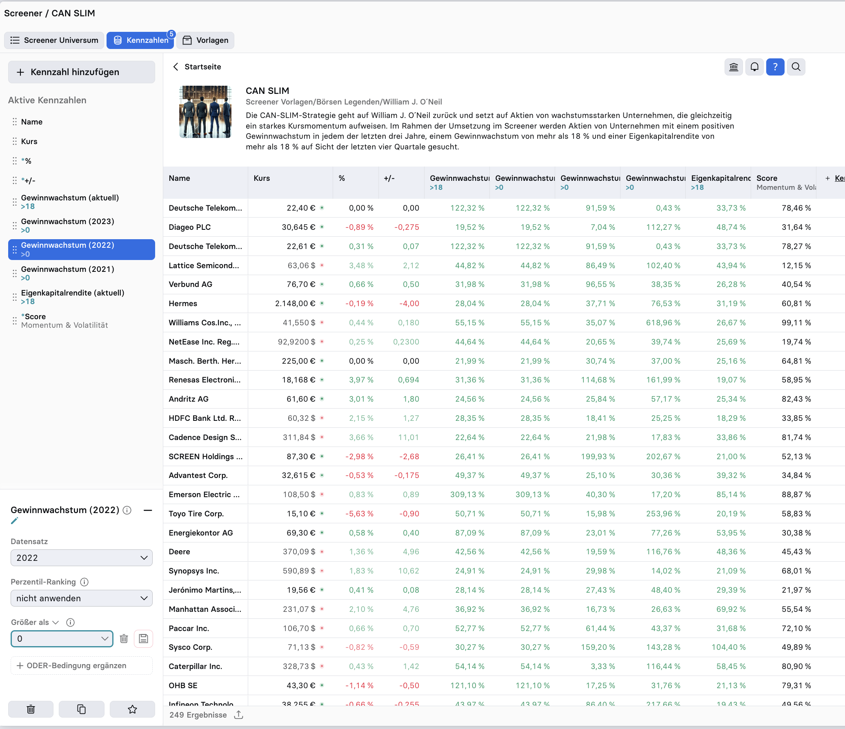Open the Größer als operator dropdown
The width and height of the screenshot is (845, 729).
[35, 622]
